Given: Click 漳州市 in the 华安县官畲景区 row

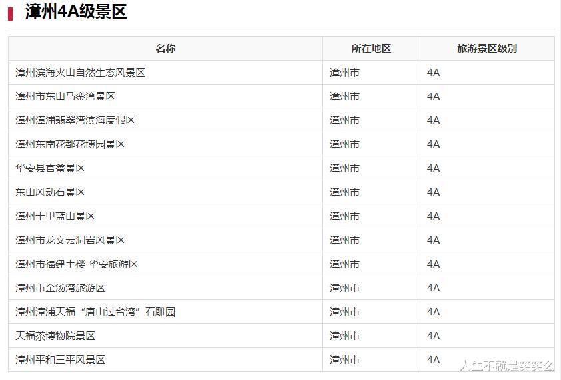Looking at the screenshot, I should click(344, 168).
